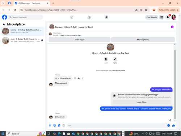Click the Marketplace listing thumbnail in header
181x136 pixels.
point(50,34)
